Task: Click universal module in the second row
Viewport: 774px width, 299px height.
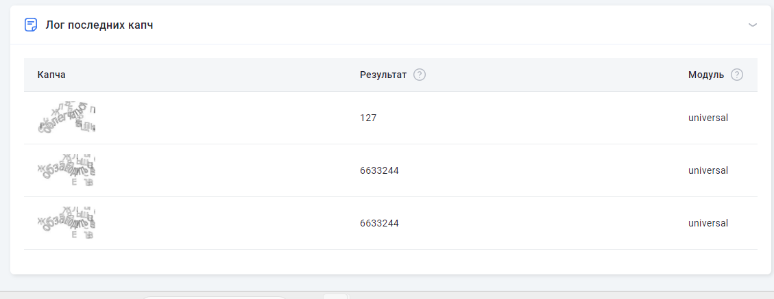Action: click(708, 170)
